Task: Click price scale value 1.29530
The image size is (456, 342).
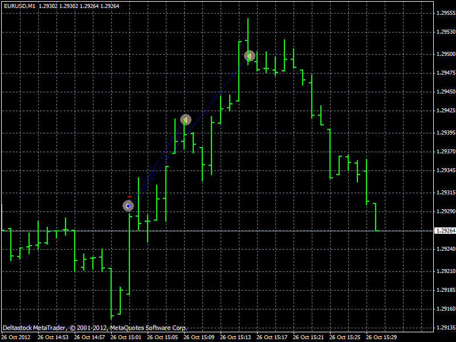Action: coord(446,32)
